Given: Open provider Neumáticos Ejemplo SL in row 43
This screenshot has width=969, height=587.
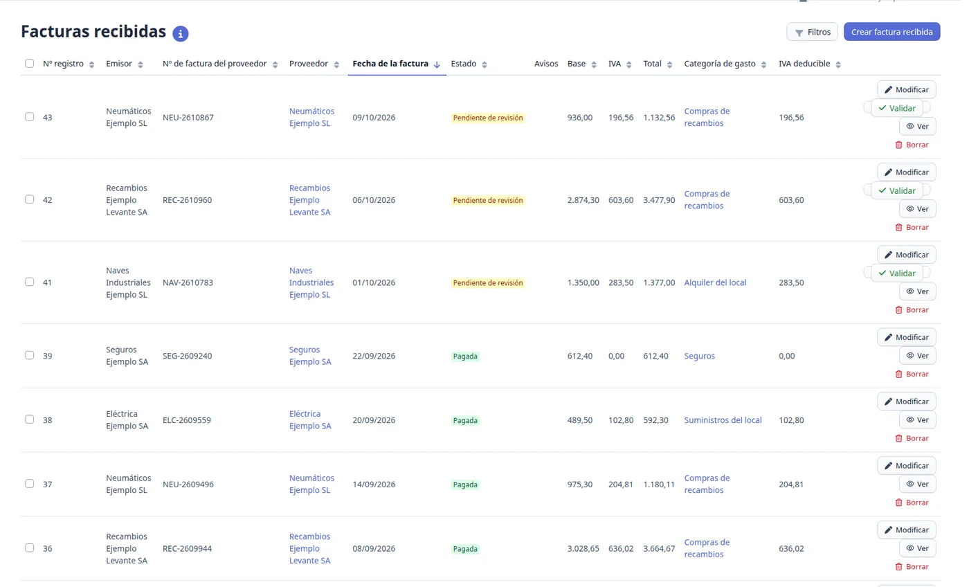Looking at the screenshot, I should pos(311,117).
